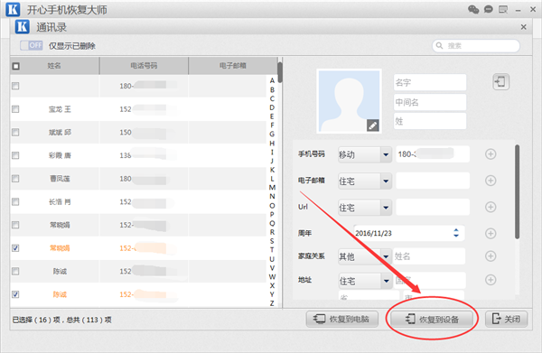Click the 姓 last name field
This screenshot has width=542, height=353.
[x=430, y=121]
